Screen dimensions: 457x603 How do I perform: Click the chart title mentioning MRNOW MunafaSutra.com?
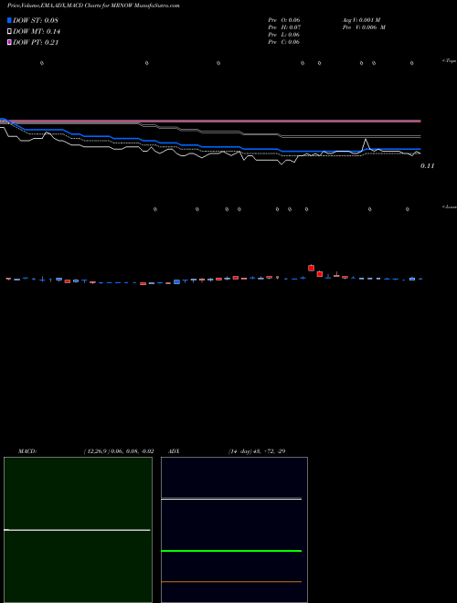coord(93,5)
